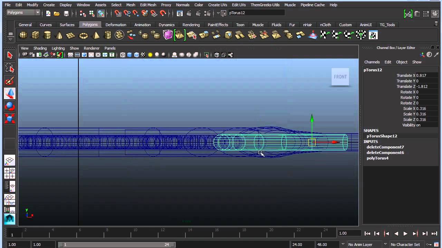Image resolution: width=442 pixels, height=248 pixels.
Task: Click the open scene folder icon
Action: (x=57, y=13)
